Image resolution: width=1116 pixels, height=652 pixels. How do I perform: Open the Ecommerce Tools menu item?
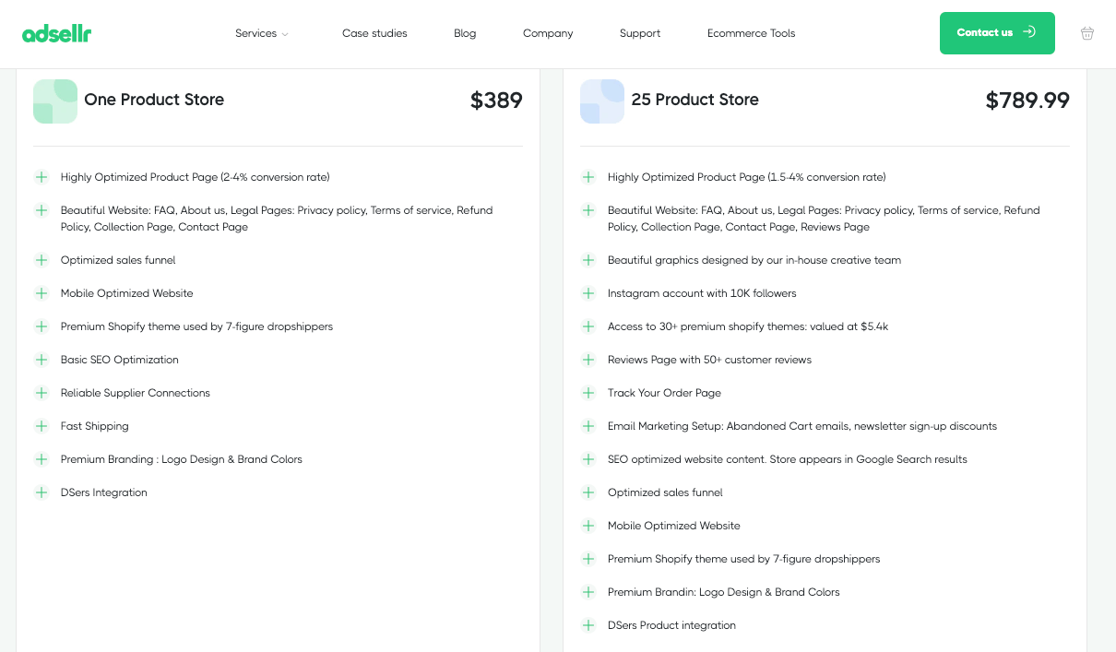tap(751, 33)
